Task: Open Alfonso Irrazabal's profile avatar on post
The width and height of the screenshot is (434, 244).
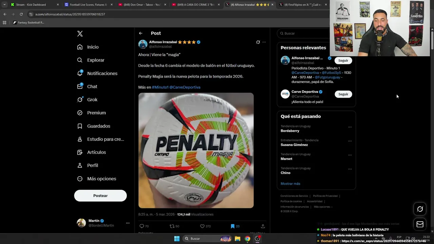Action: pyautogui.click(x=143, y=44)
